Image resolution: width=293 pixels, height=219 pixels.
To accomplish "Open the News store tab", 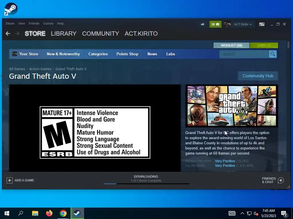I will (152, 54).
